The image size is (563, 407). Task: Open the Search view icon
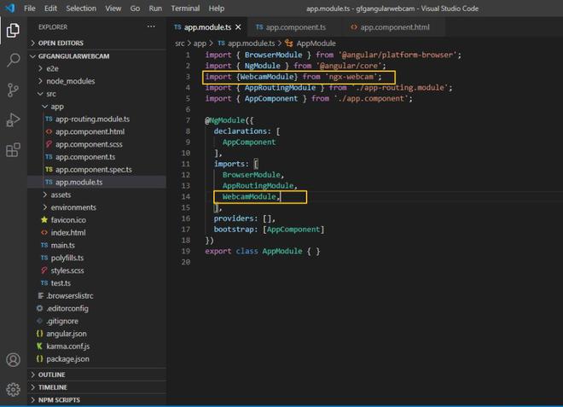click(13, 61)
